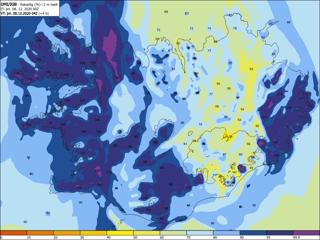Click the 'DMI/IGB' title text
This screenshot has width=320, height=240.
click(x=9, y=4)
